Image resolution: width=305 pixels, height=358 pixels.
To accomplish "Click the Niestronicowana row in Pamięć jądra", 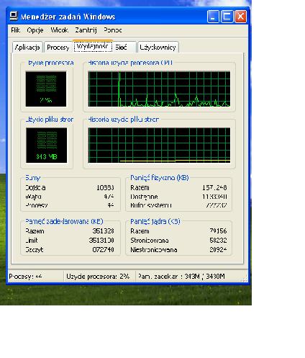I will 178,250.
